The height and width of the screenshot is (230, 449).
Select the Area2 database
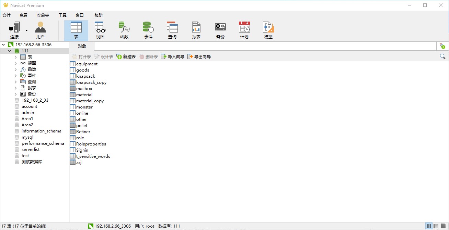pyautogui.click(x=27, y=125)
